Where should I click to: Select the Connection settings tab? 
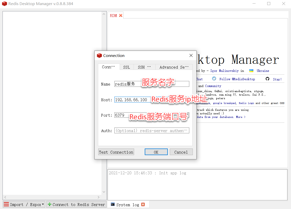click(109, 67)
